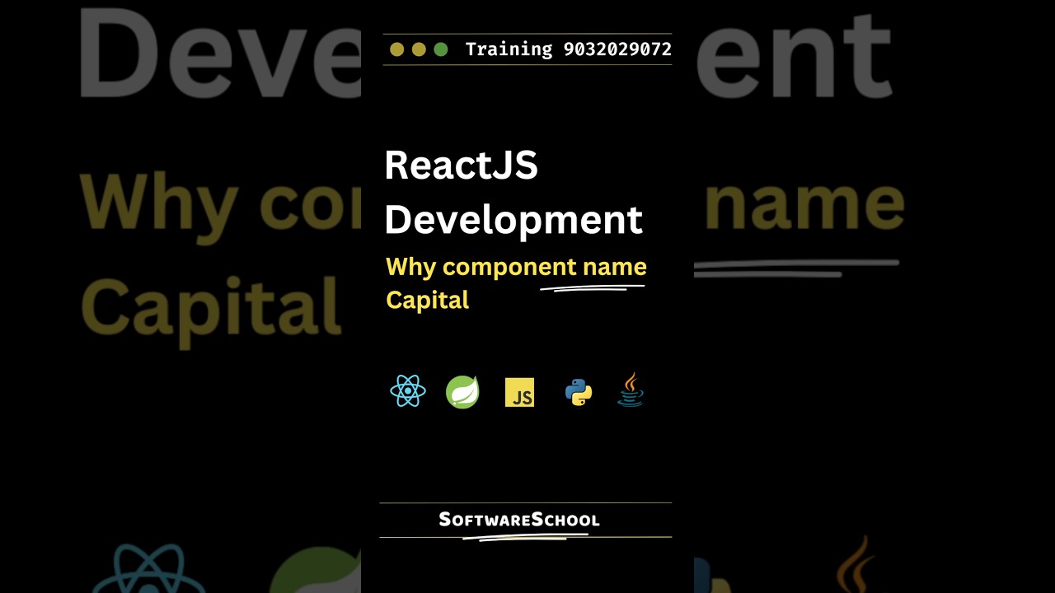Click 'Why component name' yellow text
1055x593 pixels.
tap(516, 267)
